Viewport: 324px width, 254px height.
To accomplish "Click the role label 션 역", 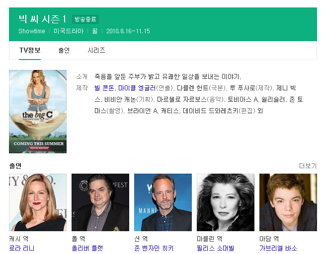I will [141, 239].
